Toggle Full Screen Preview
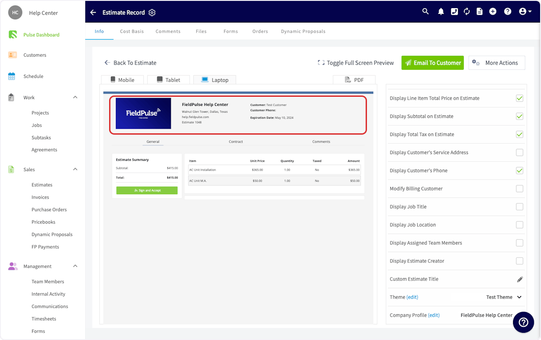Image resolution: width=541 pixels, height=340 pixels. tap(356, 63)
